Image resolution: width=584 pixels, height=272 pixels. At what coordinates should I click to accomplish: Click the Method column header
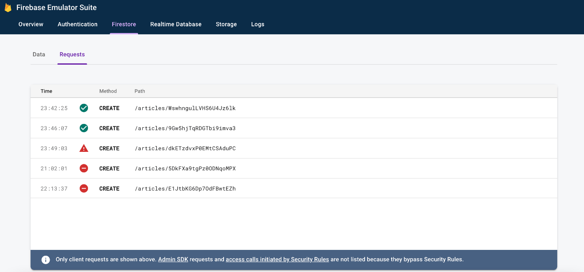pos(108,91)
